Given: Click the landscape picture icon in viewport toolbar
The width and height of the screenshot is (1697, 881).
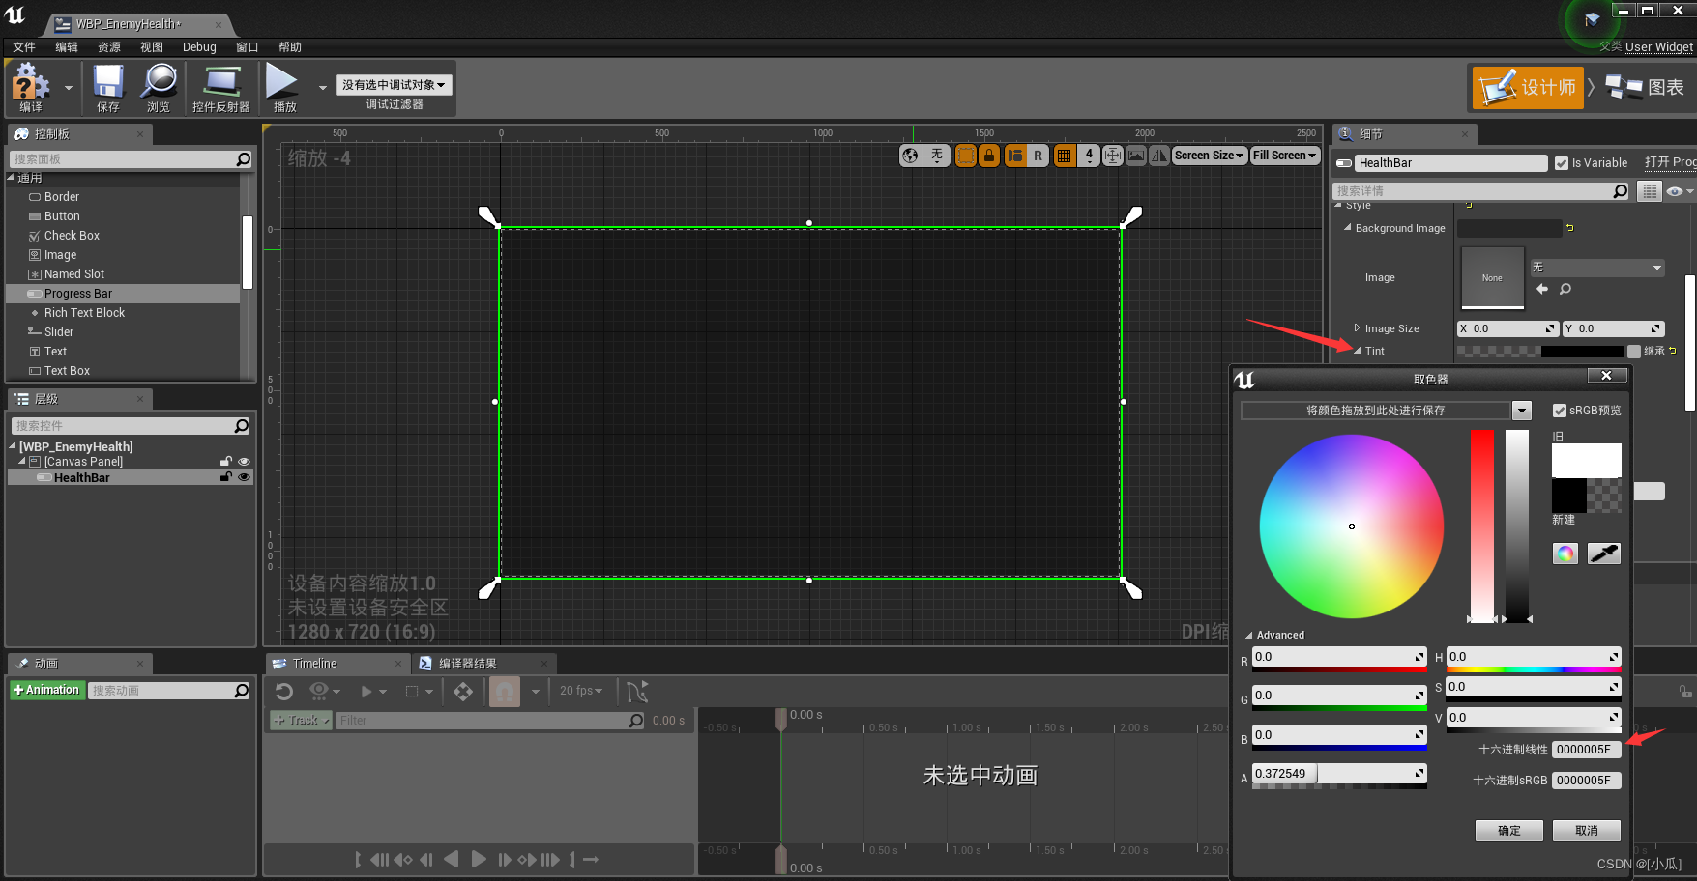Looking at the screenshot, I should pyautogui.click(x=1136, y=156).
